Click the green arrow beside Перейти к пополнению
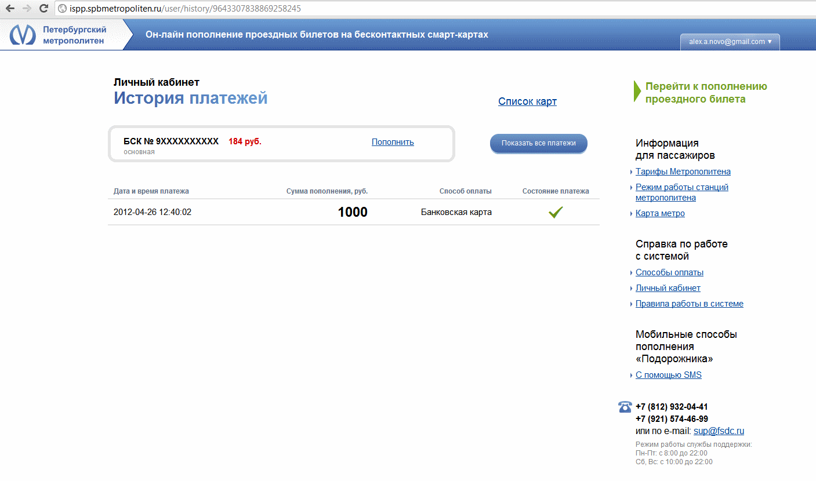This screenshot has width=816, height=481. click(x=637, y=92)
